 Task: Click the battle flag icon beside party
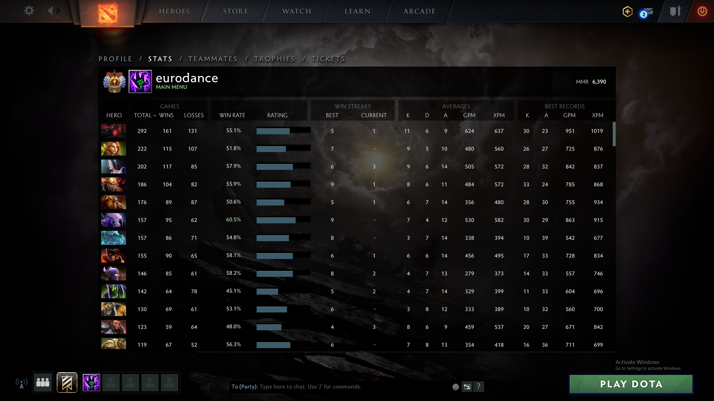[67, 382]
